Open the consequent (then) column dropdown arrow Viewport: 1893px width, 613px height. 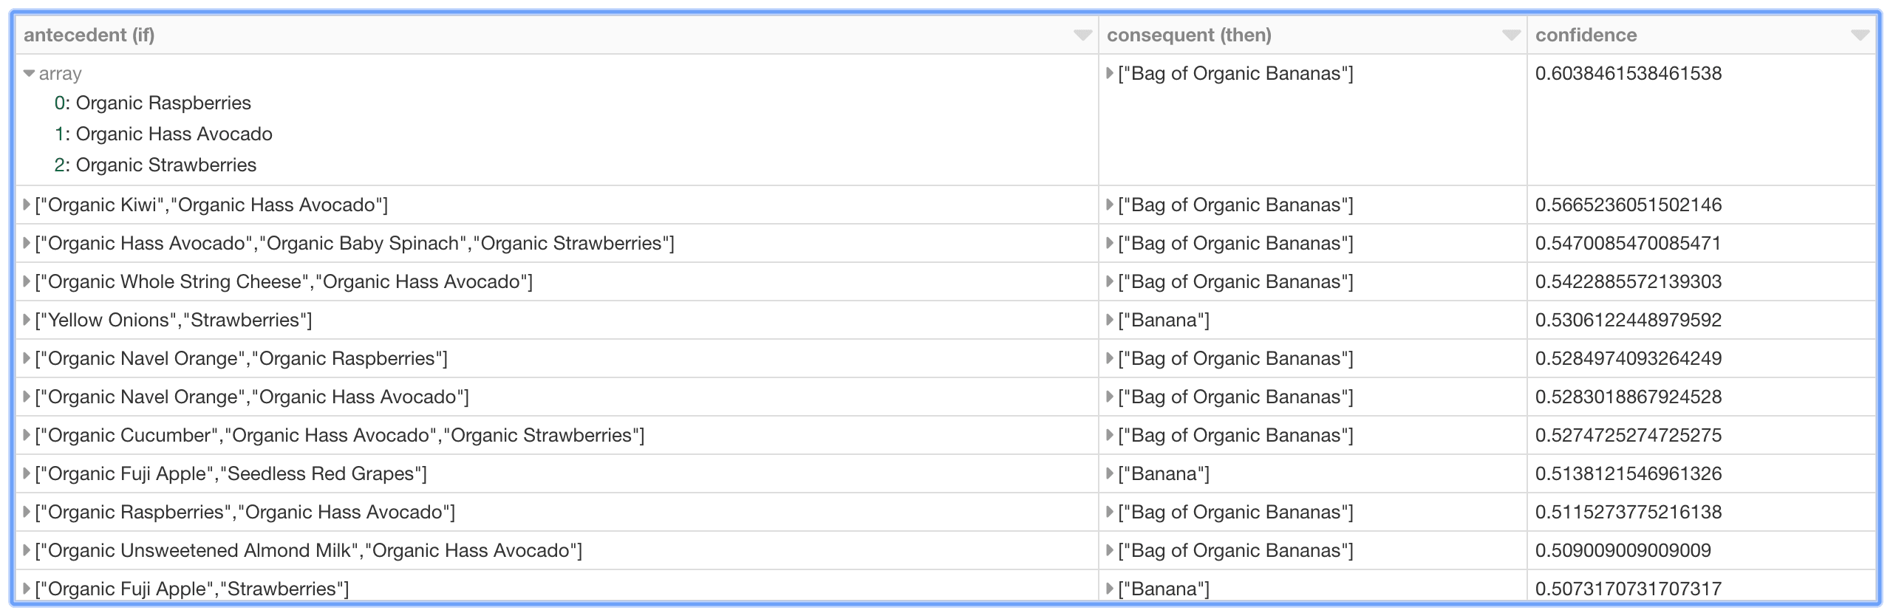click(x=1511, y=35)
